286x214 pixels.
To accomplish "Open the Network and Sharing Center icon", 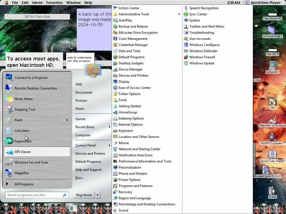I will (x=115, y=149).
